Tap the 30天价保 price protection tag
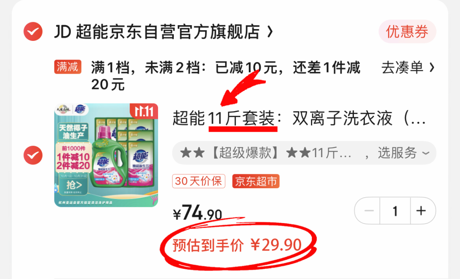This screenshot has width=460, height=279. [198, 181]
